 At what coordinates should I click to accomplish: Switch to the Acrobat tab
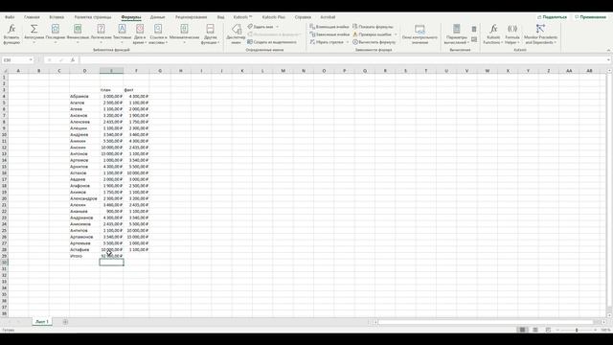pos(328,17)
